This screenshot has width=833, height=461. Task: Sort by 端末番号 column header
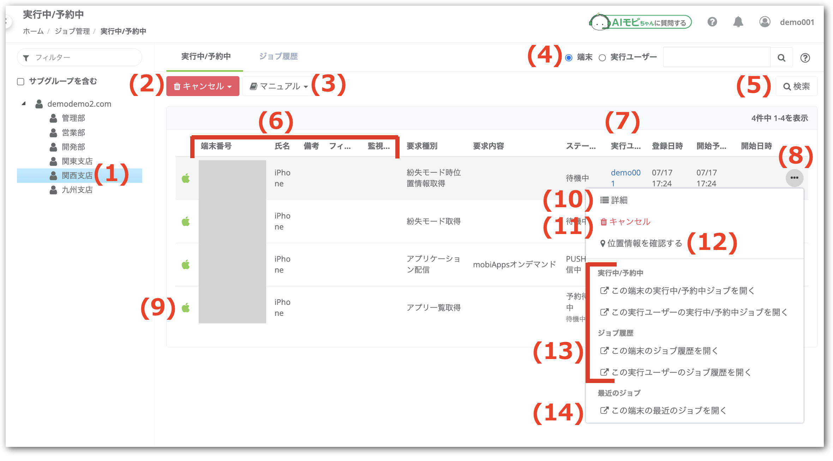pos(216,146)
